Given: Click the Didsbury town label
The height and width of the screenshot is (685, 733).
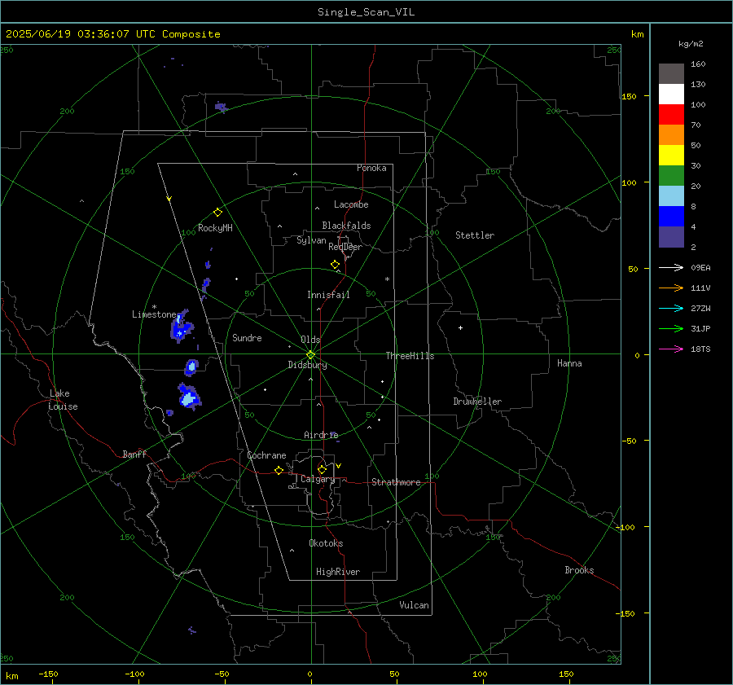Looking at the screenshot, I should coord(307,365).
